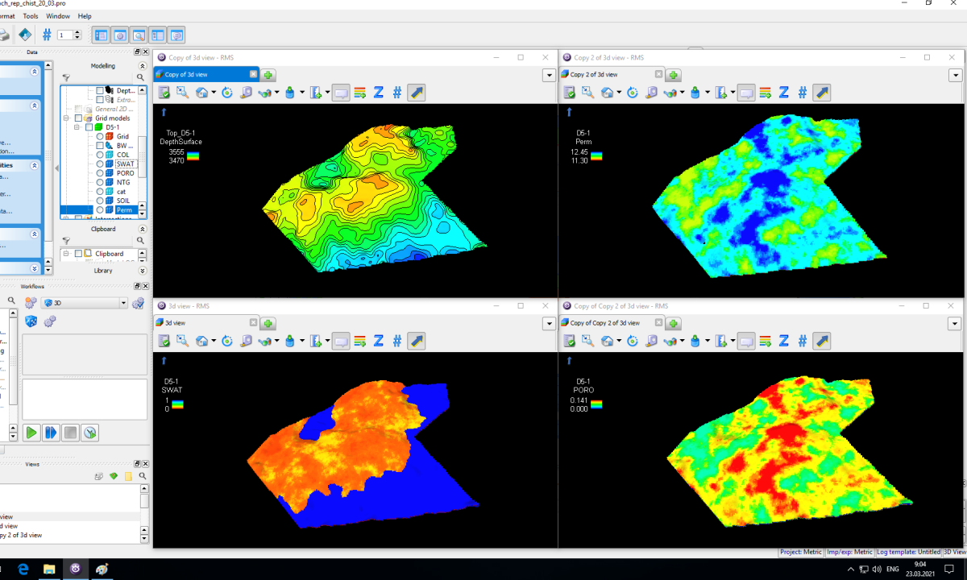Click the home view icon in Copy of 3d view
Screen dimensions: 967x580
tap(201, 93)
